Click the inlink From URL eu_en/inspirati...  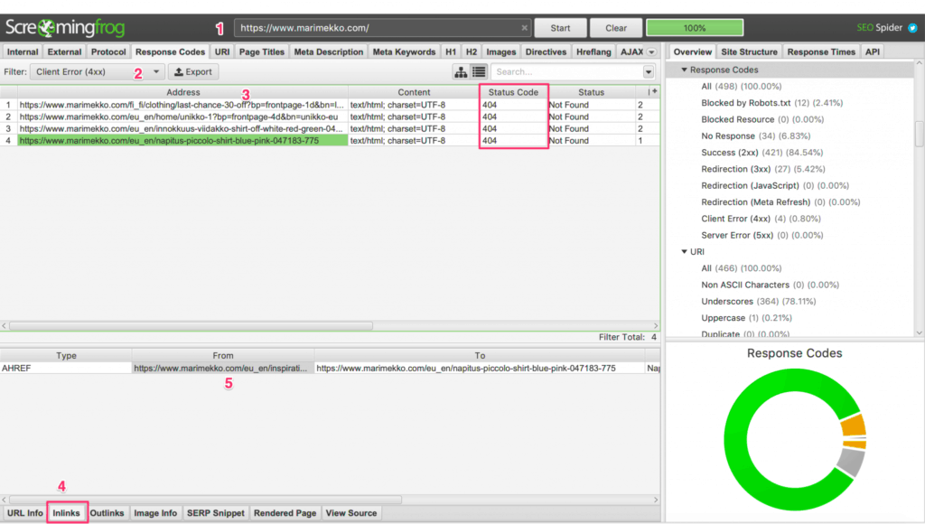[x=222, y=368]
